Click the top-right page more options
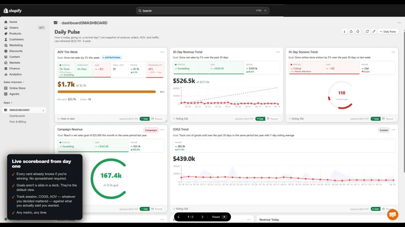405x227 pixels. [399, 23]
